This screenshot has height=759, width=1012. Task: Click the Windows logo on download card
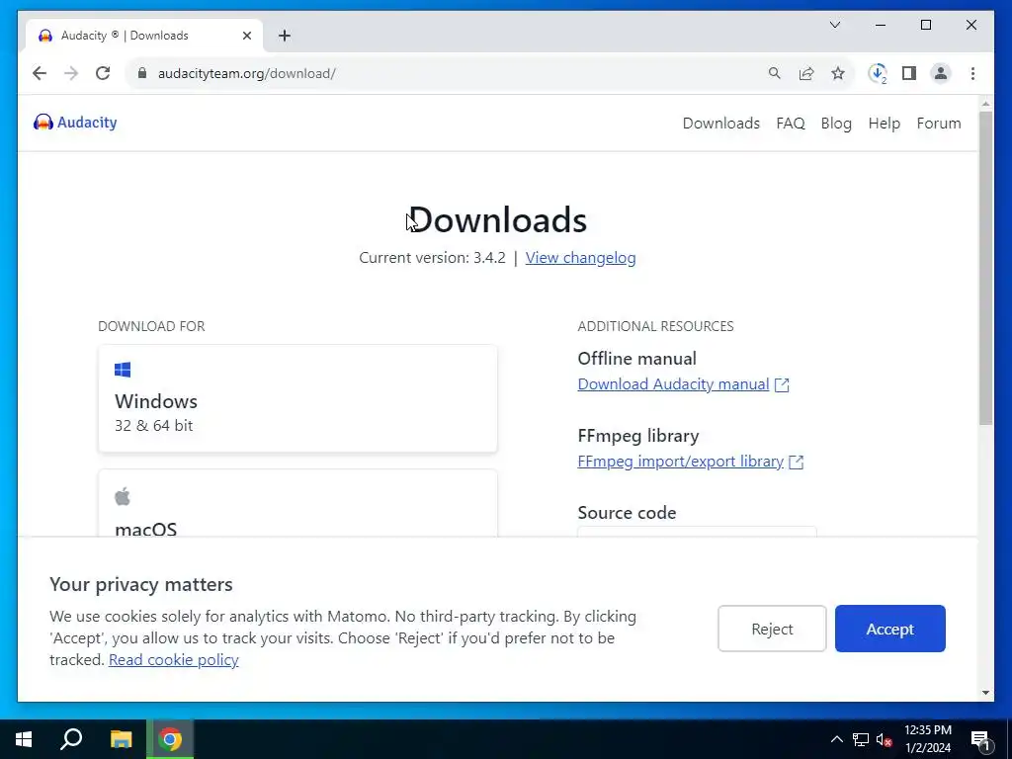(x=123, y=370)
